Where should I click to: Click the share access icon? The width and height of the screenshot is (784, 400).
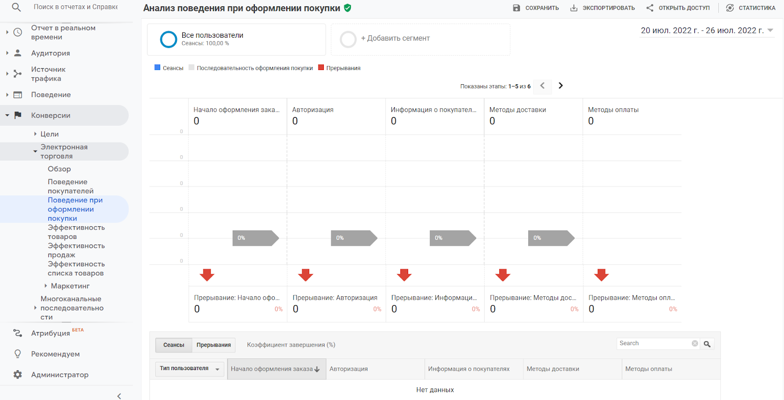click(650, 8)
